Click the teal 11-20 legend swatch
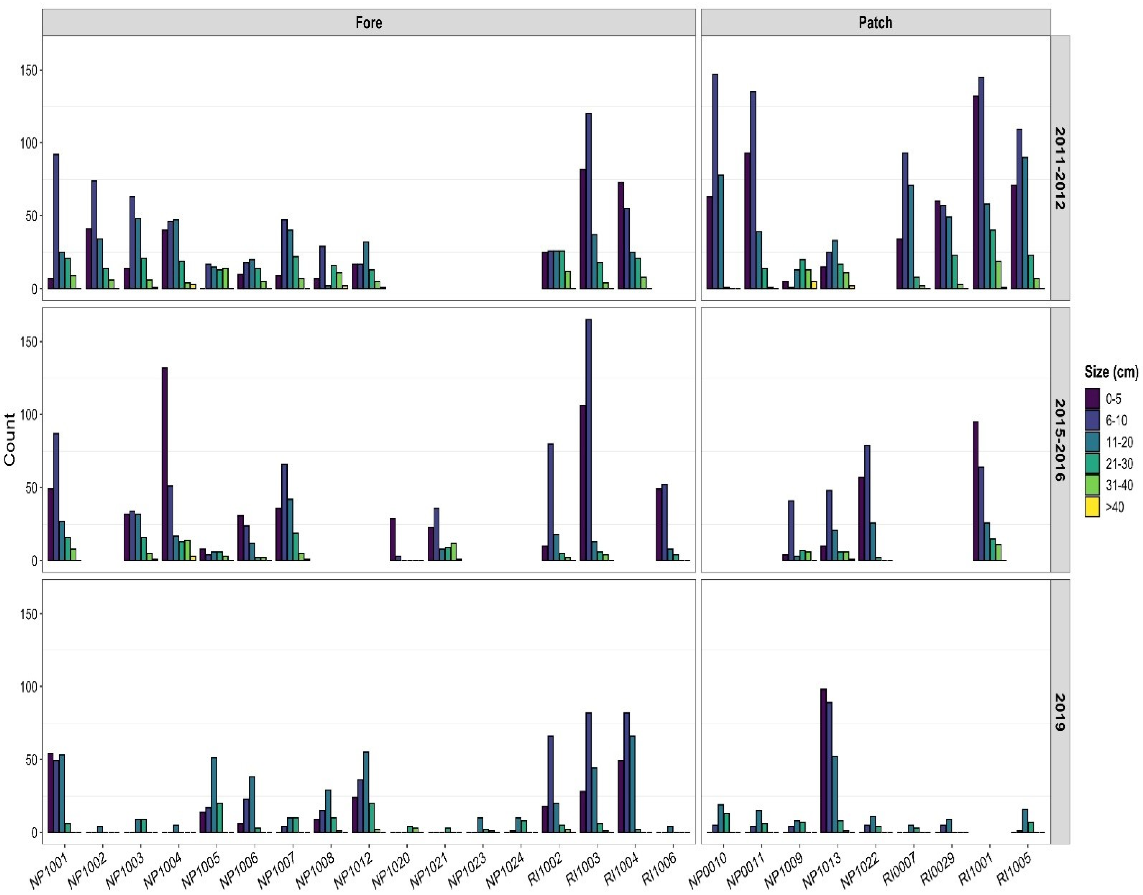The height and width of the screenshot is (895, 1143). (x=1092, y=442)
